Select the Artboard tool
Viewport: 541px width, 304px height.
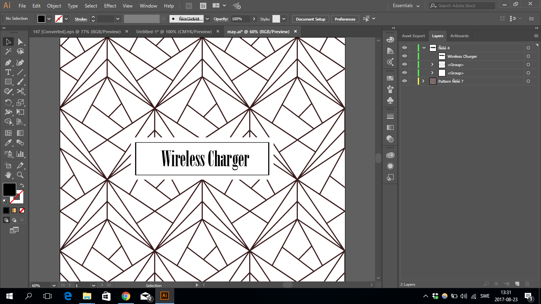tap(8, 165)
